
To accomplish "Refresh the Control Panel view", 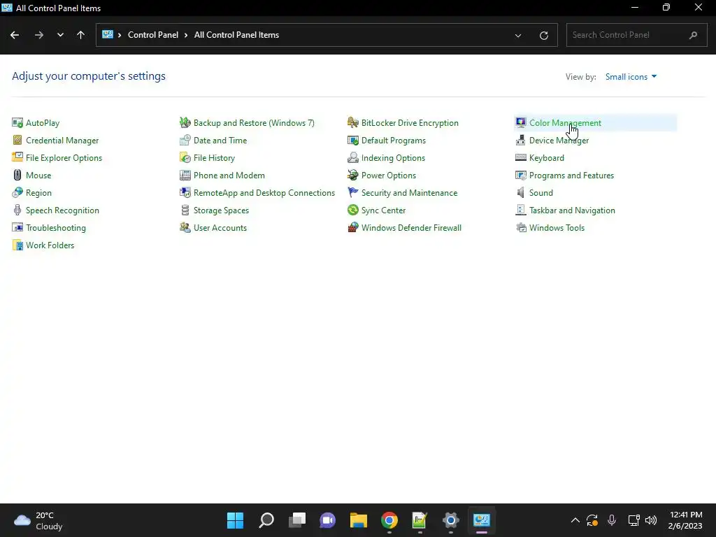I will pyautogui.click(x=543, y=35).
